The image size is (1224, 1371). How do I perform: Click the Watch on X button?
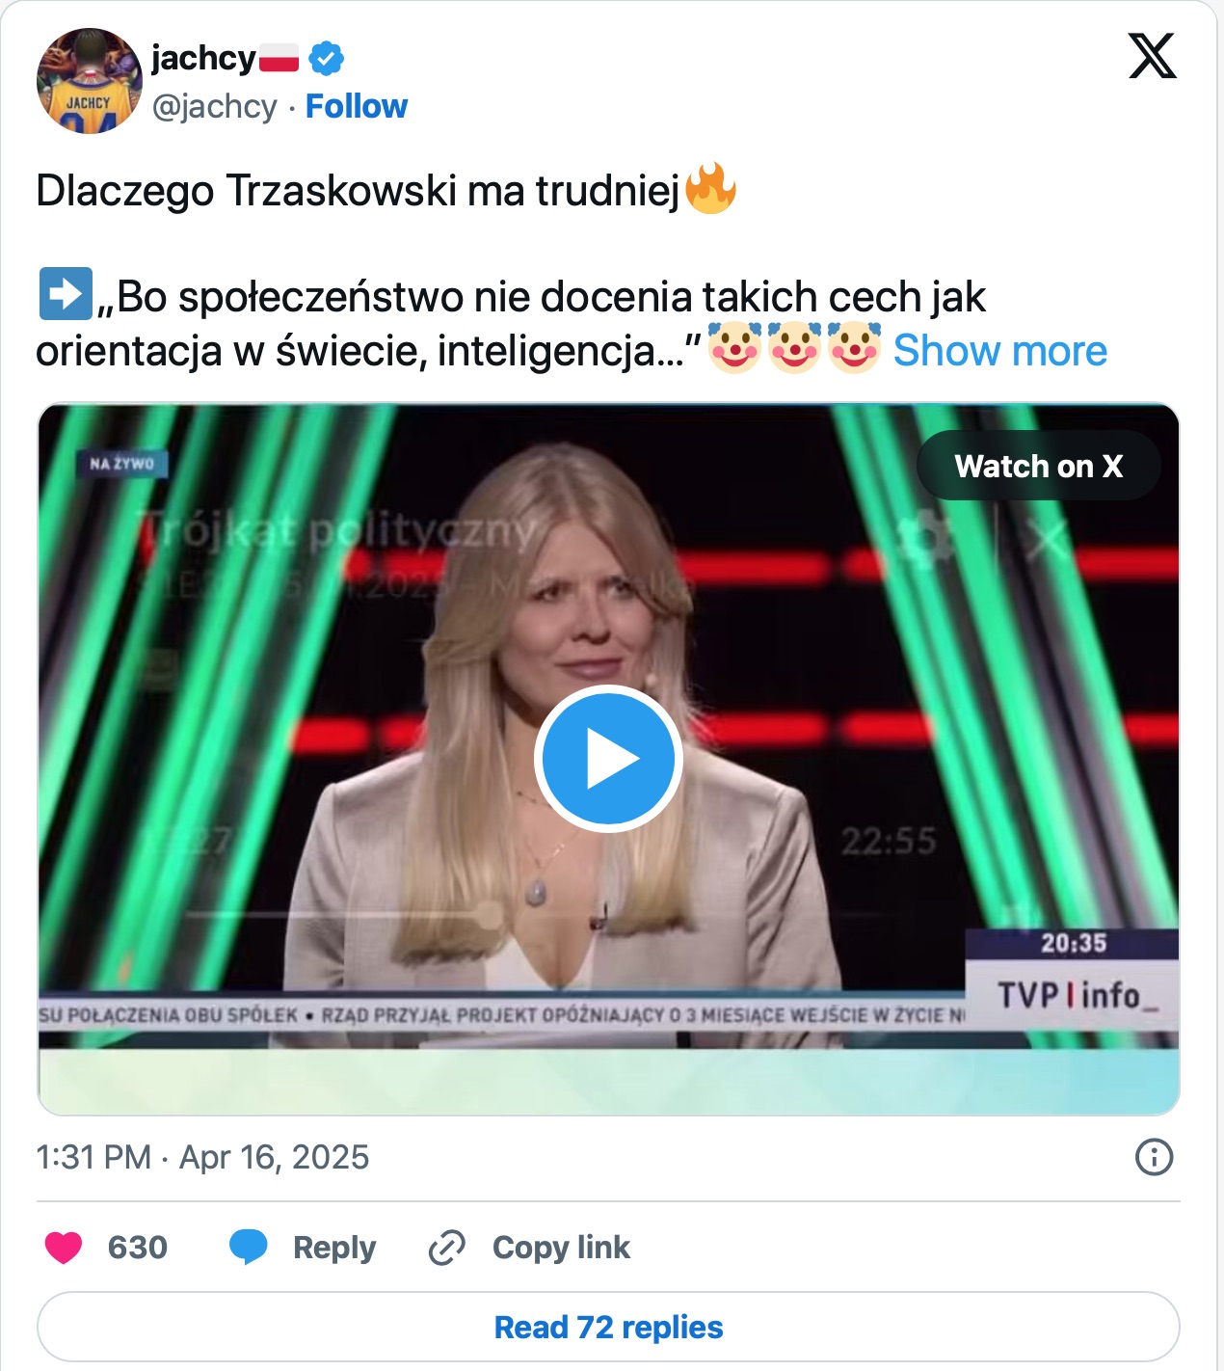pyautogui.click(x=1039, y=466)
